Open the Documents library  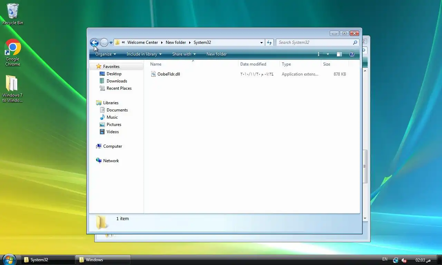[117, 110]
